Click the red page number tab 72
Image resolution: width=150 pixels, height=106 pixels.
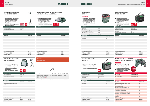click(2, 3)
